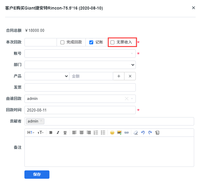Open the H1 heading format menu
The height and width of the screenshot is (182, 201).
click(31, 132)
